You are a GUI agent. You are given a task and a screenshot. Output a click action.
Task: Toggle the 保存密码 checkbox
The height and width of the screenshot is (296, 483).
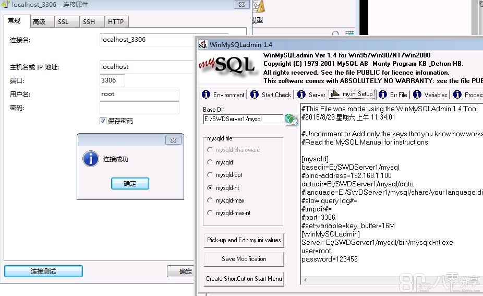click(x=103, y=121)
